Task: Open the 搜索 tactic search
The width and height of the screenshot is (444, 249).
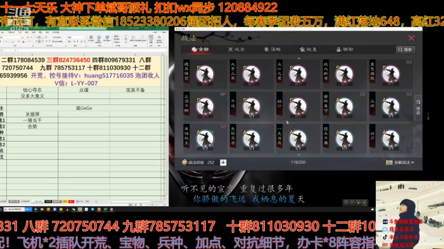Action: click(x=406, y=50)
